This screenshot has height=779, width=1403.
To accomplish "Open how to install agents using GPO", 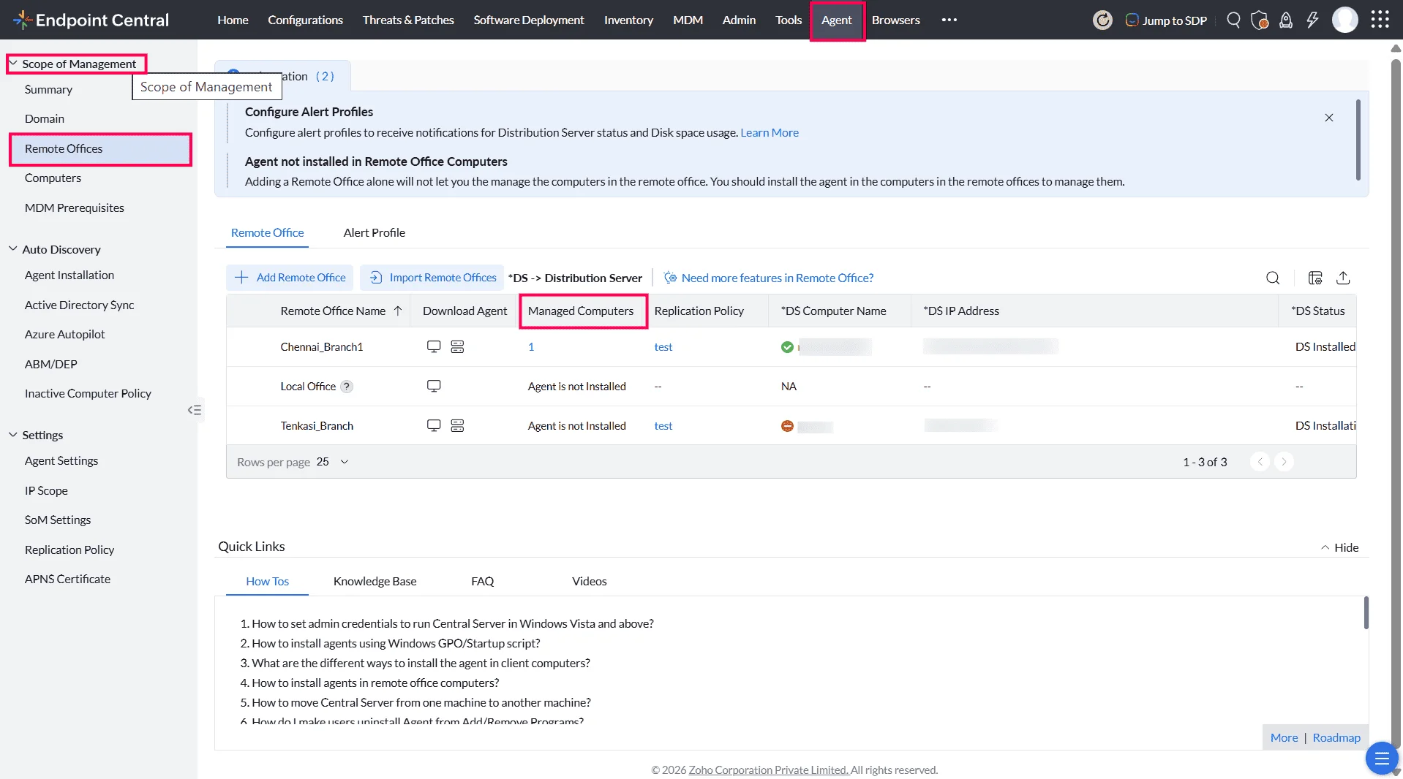I will [x=396, y=643].
